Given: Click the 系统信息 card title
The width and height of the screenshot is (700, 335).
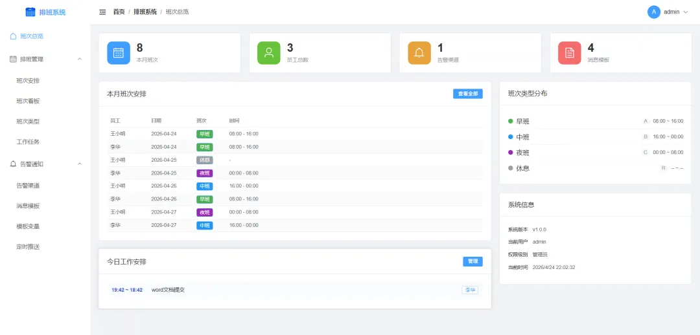Looking at the screenshot, I should (x=521, y=205).
